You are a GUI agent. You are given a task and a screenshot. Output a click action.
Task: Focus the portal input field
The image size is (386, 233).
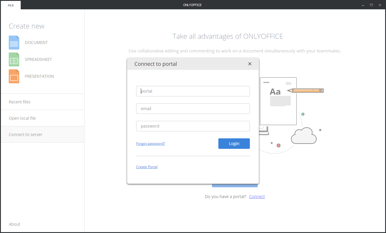pos(193,91)
